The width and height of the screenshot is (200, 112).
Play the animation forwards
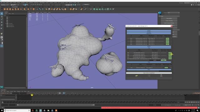(193, 102)
